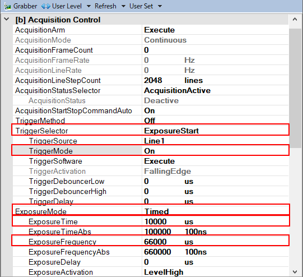Select the ExposureTime label
The image size is (303, 277).
pos(53,221)
